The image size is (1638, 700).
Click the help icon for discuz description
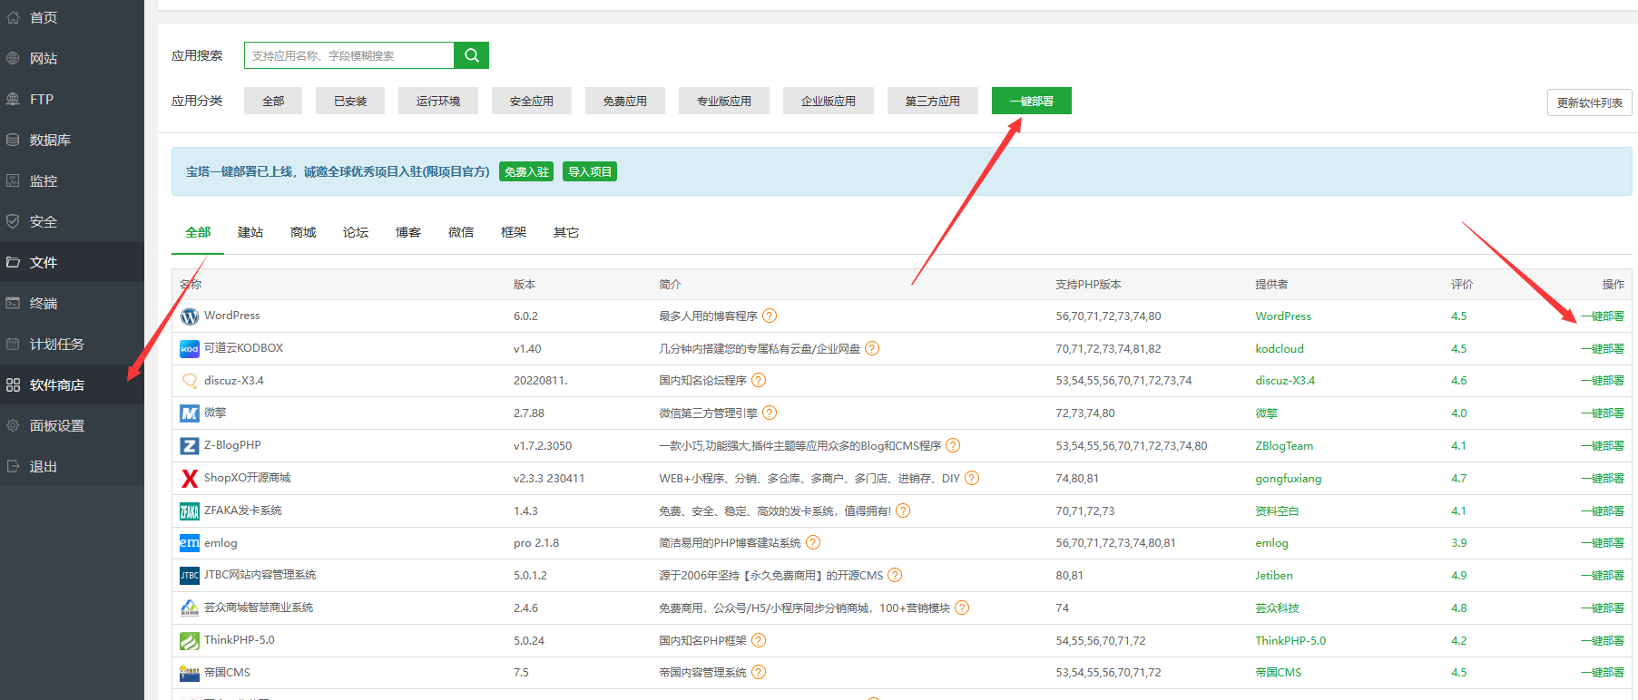click(759, 380)
